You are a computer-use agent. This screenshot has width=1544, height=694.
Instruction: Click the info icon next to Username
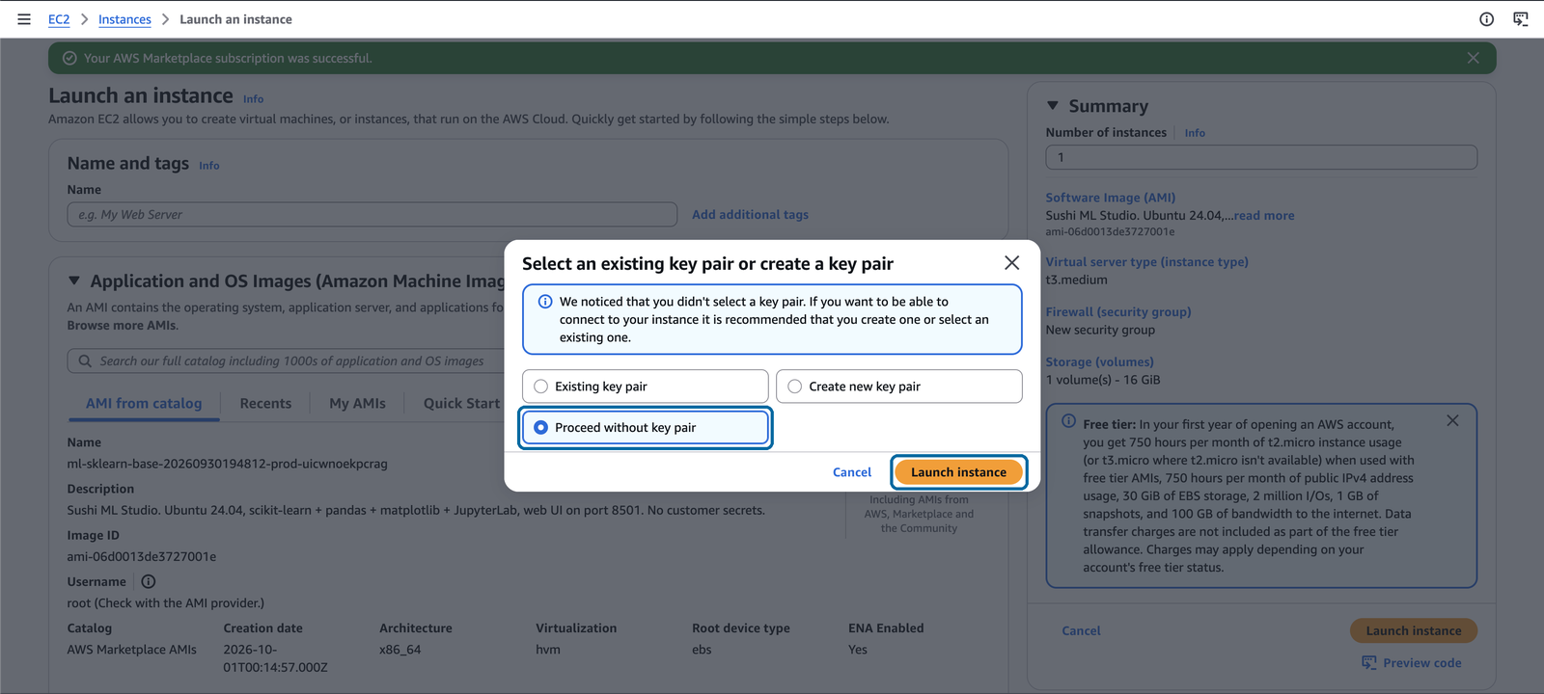[149, 581]
